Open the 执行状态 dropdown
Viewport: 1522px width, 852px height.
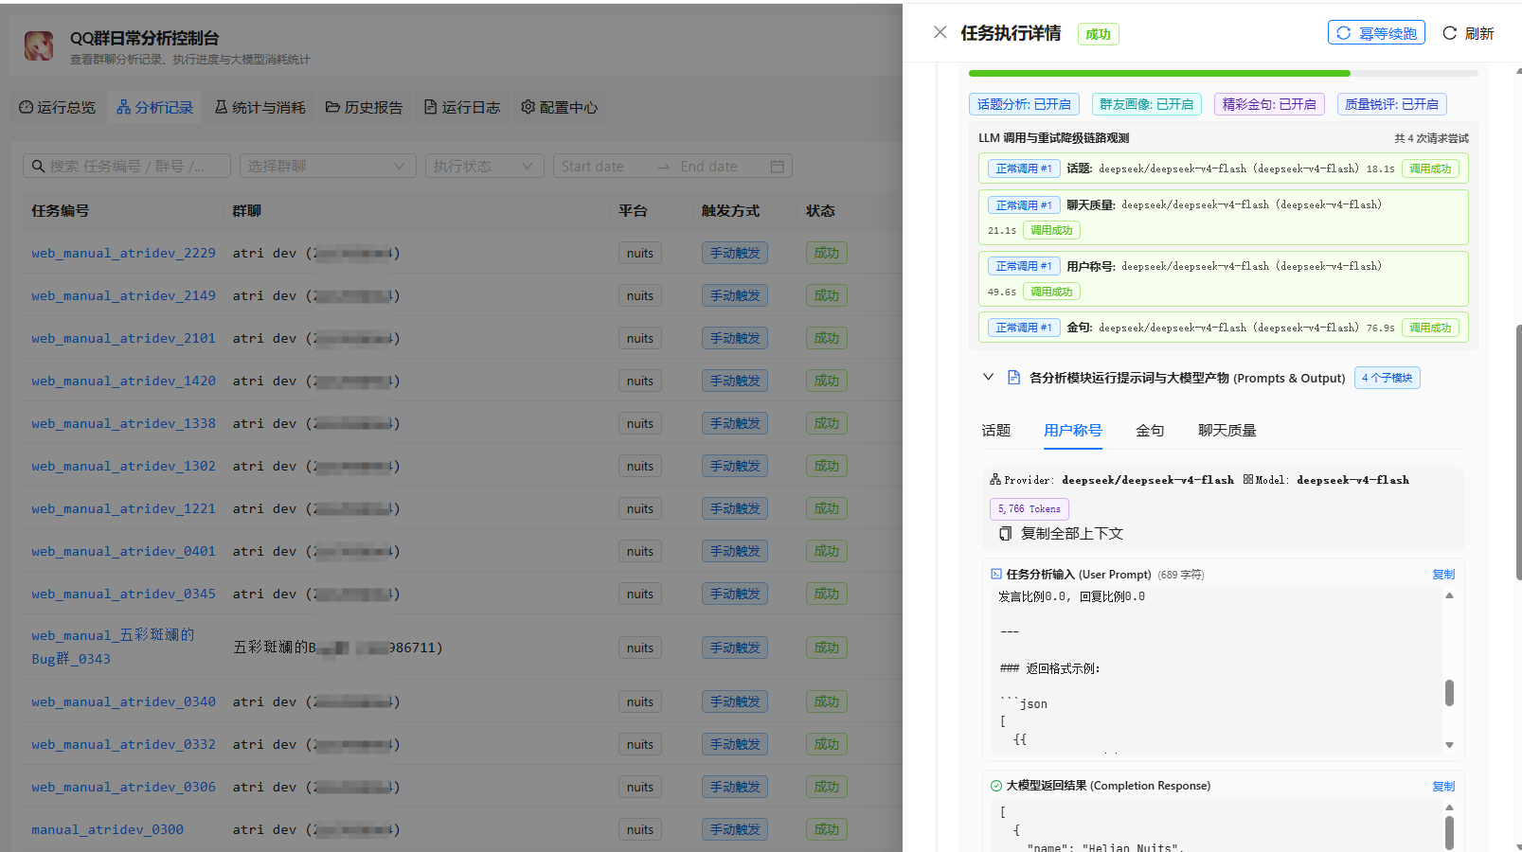(x=485, y=166)
